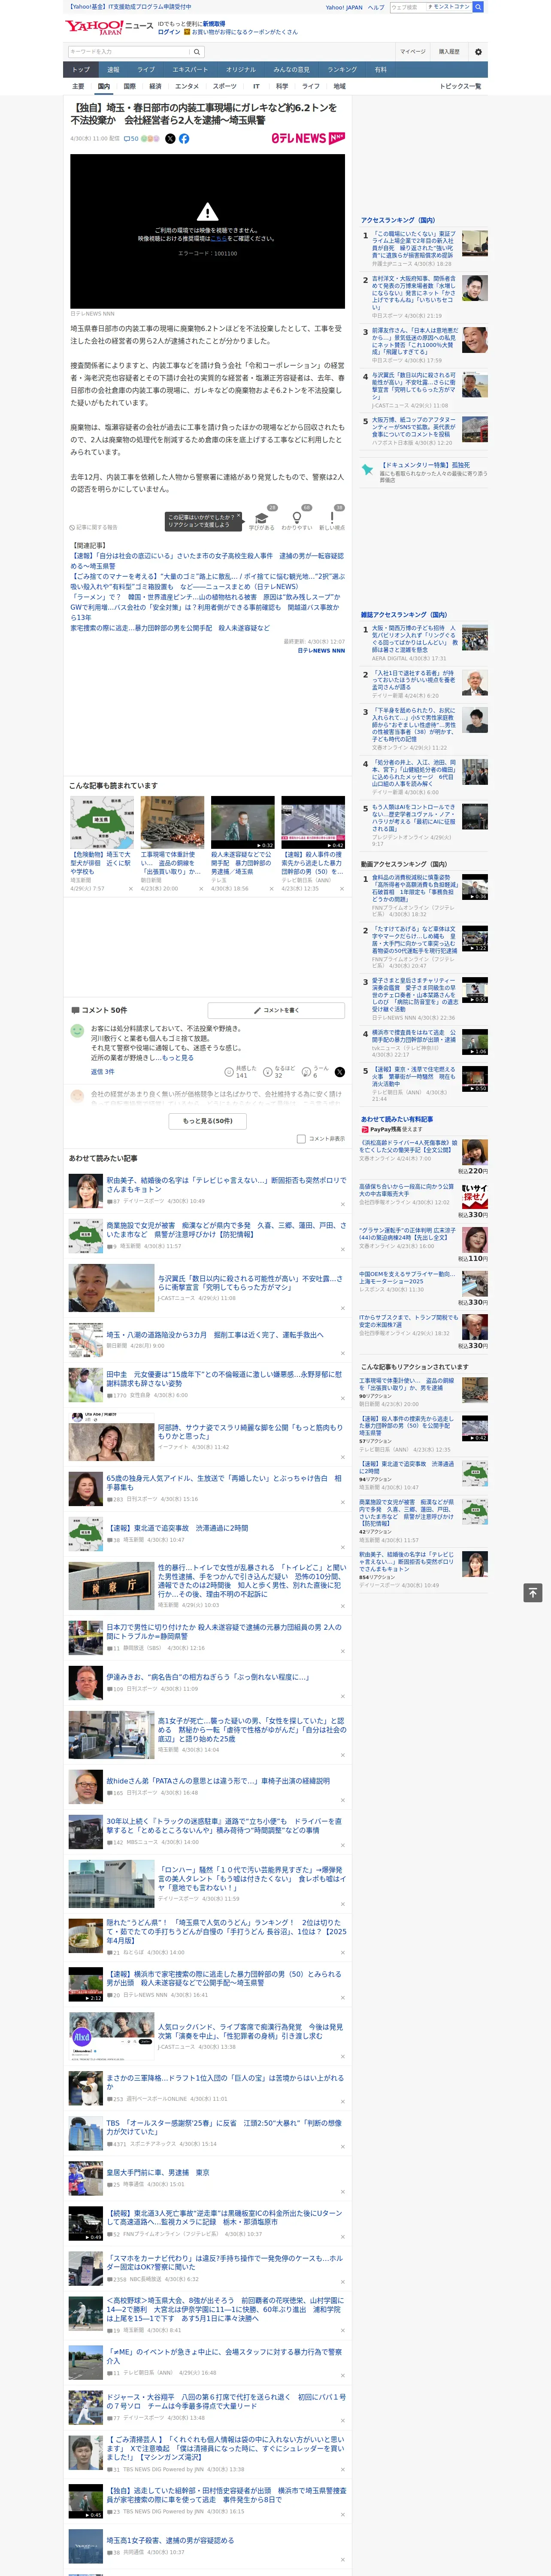Click the first commenter's green avatar

point(77,1030)
